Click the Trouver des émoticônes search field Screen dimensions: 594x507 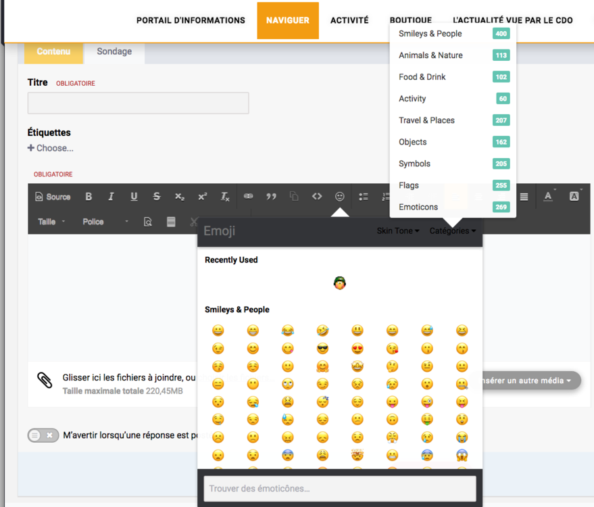click(x=340, y=489)
